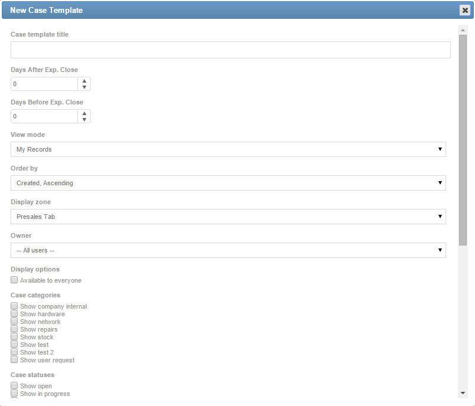Open the Order by dropdown

pos(228,183)
